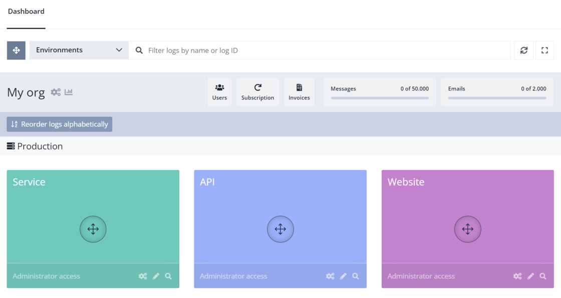Click Administrator access on the API card
Image resolution: width=561 pixels, height=298 pixels.
(x=233, y=276)
